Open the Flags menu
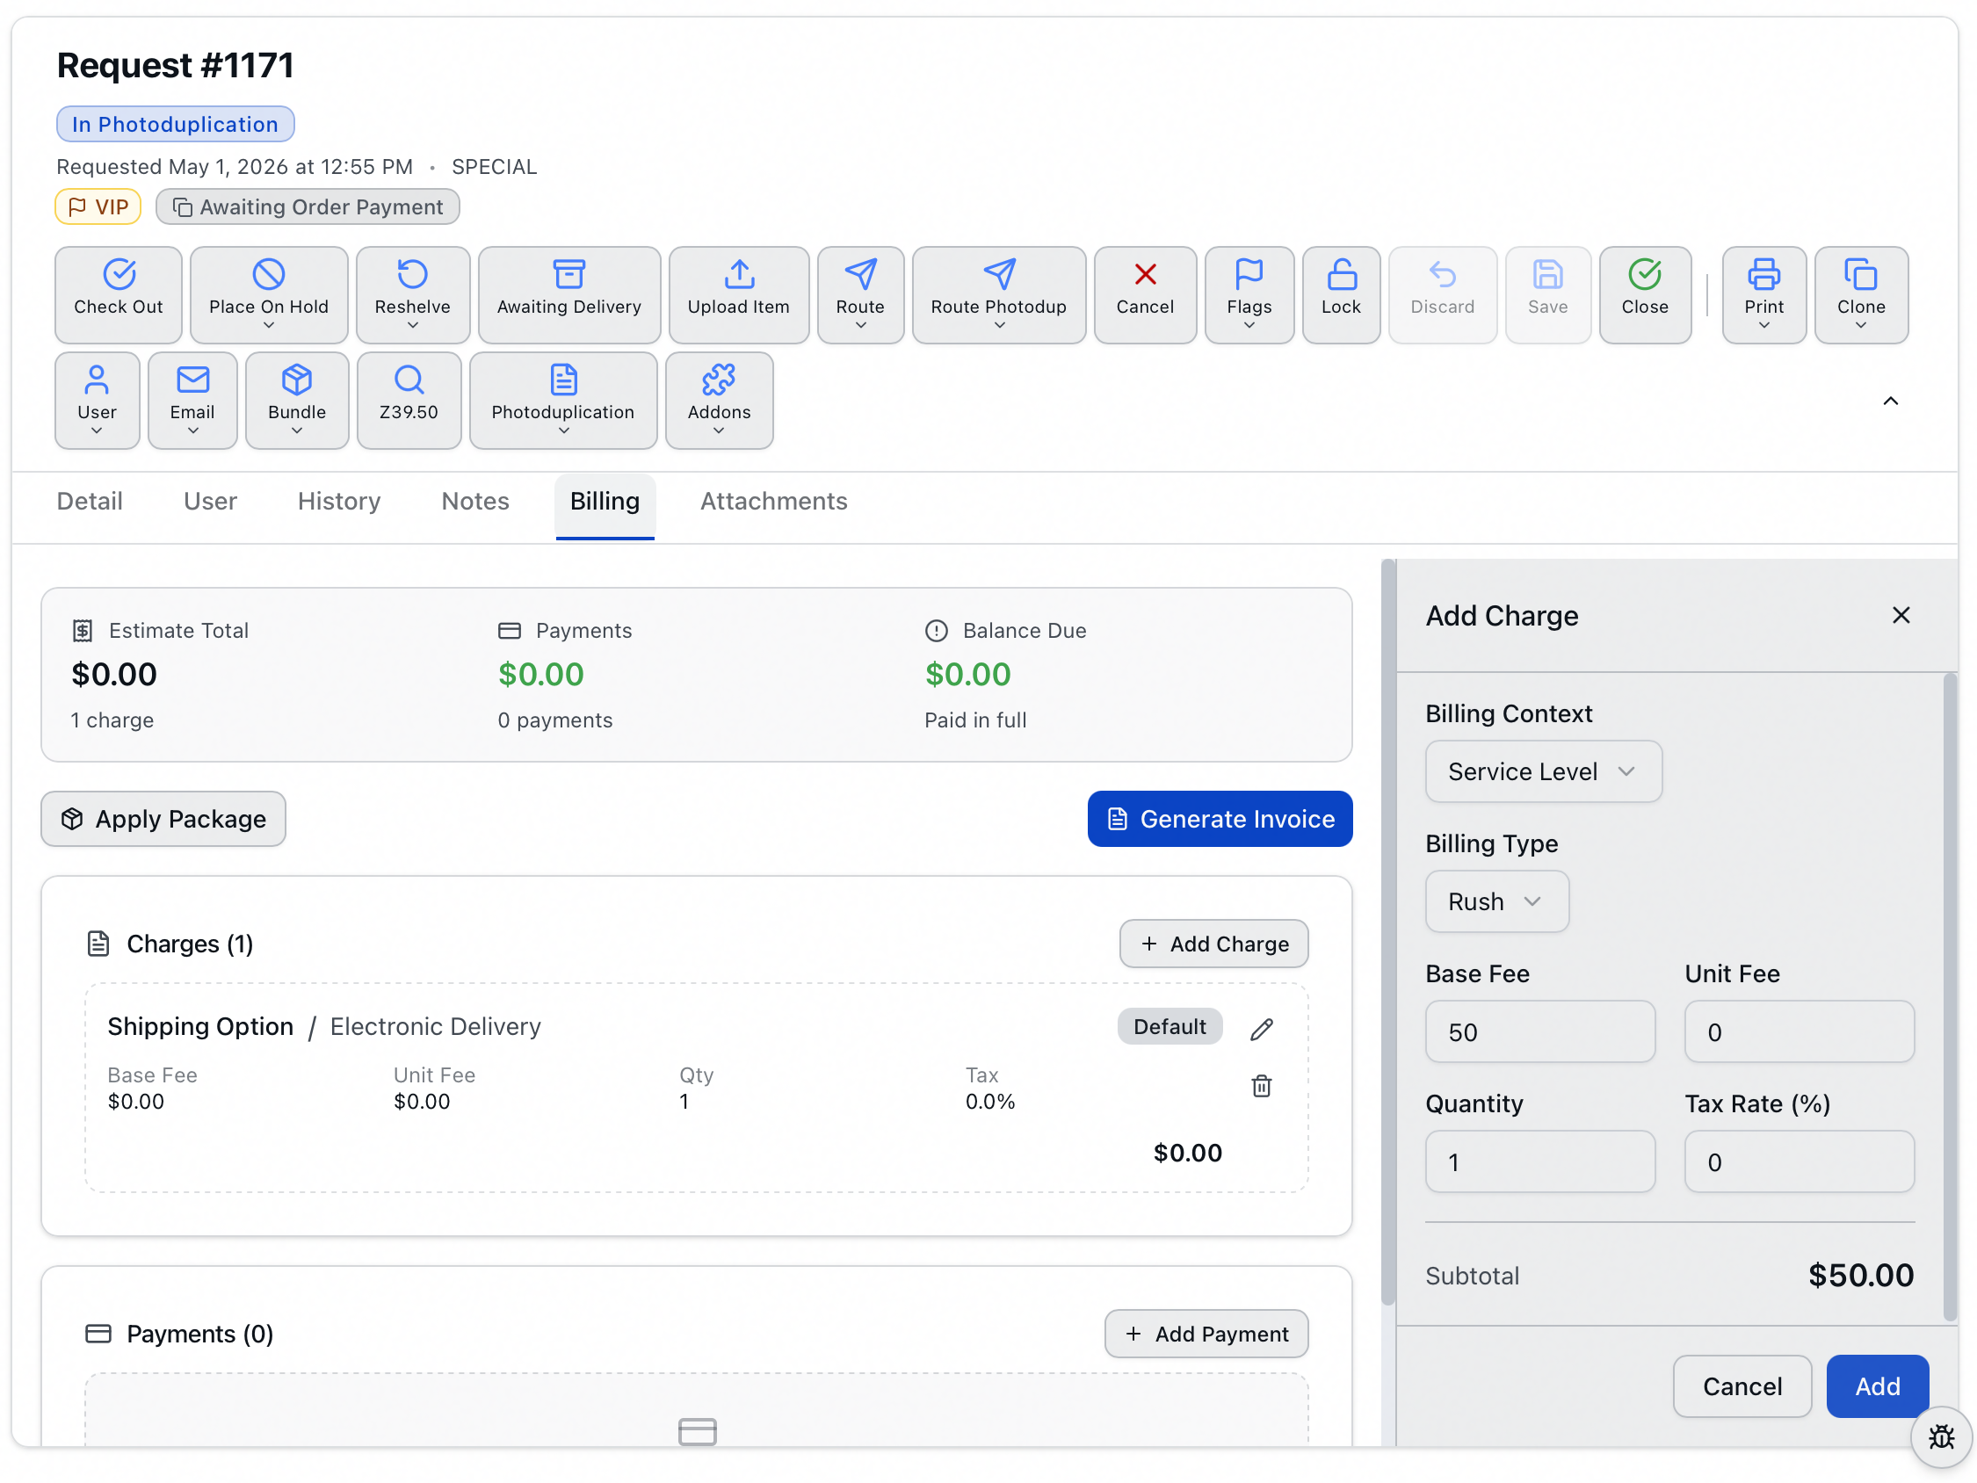 [1249, 294]
